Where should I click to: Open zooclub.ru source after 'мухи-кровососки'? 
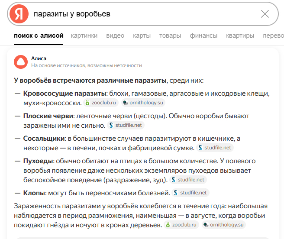click(x=101, y=103)
